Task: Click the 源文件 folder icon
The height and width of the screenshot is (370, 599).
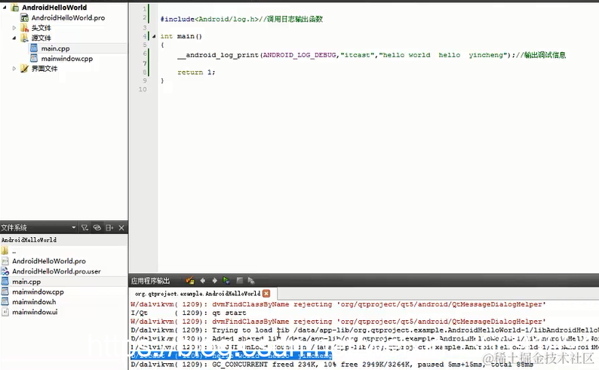Action: [x=24, y=38]
